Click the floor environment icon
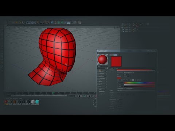This screenshot has width=175, height=131. pos(69,23)
